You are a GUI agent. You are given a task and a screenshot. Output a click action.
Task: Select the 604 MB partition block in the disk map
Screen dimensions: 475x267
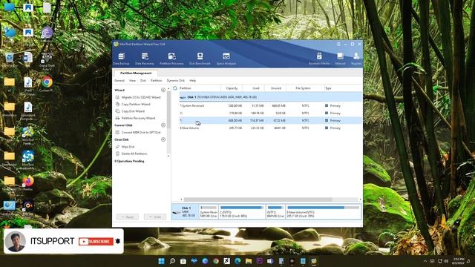click(x=275, y=211)
